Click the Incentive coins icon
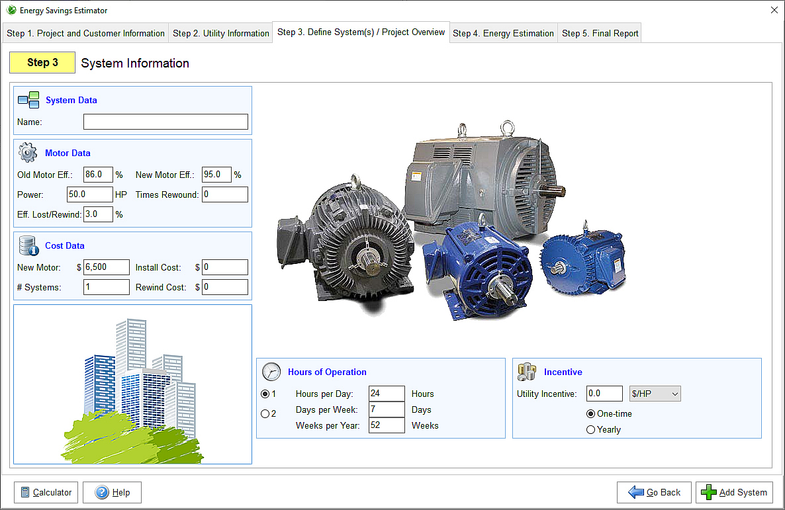785x510 pixels. [x=527, y=372]
